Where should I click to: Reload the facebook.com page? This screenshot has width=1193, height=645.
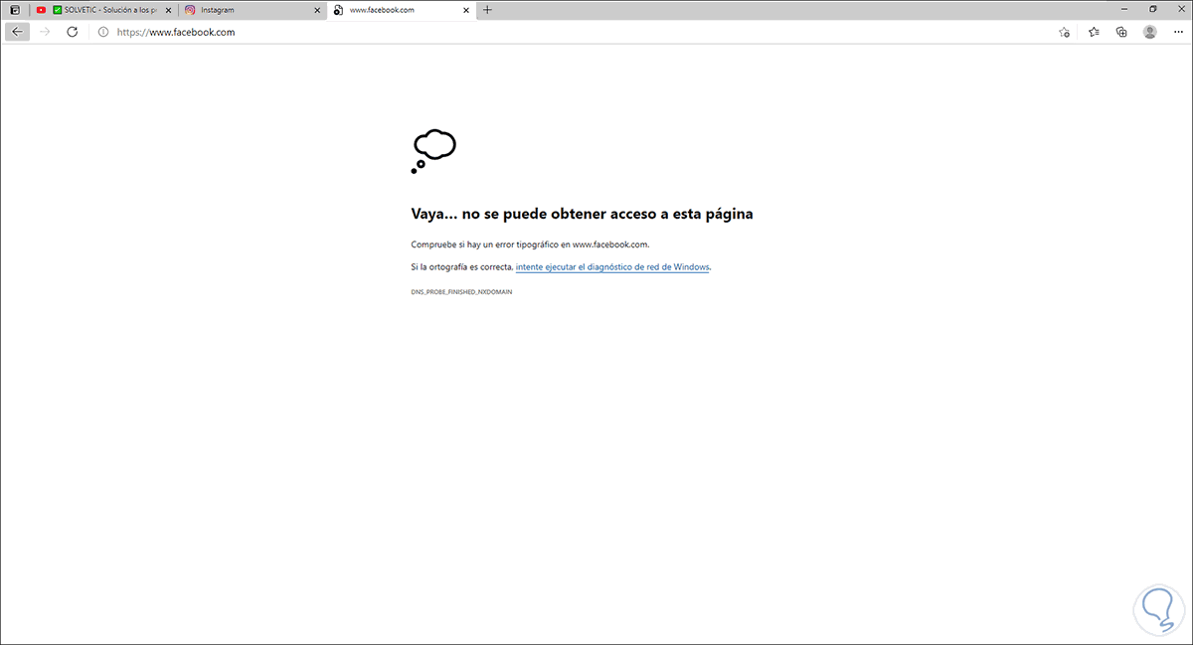click(x=72, y=32)
